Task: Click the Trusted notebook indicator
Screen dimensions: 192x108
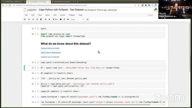Action: [x=150, y=15]
